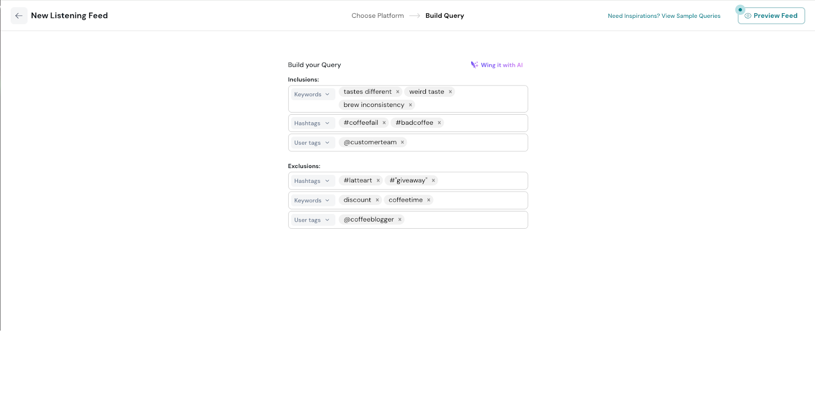Delete the @customerteam user tag
Image resolution: width=815 pixels, height=407 pixels.
click(402, 143)
